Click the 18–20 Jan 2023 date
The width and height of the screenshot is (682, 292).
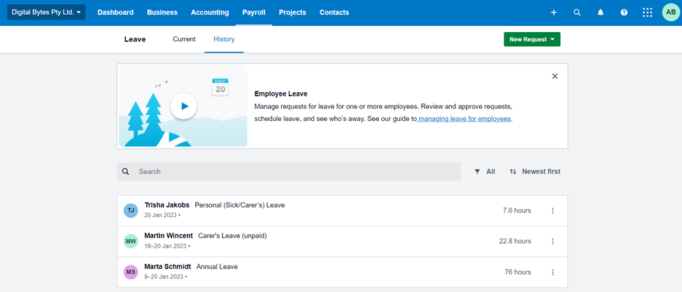pyautogui.click(x=165, y=247)
